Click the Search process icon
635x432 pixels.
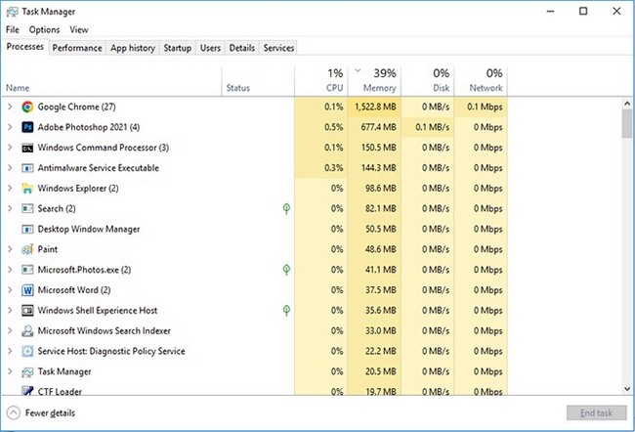[27, 209]
